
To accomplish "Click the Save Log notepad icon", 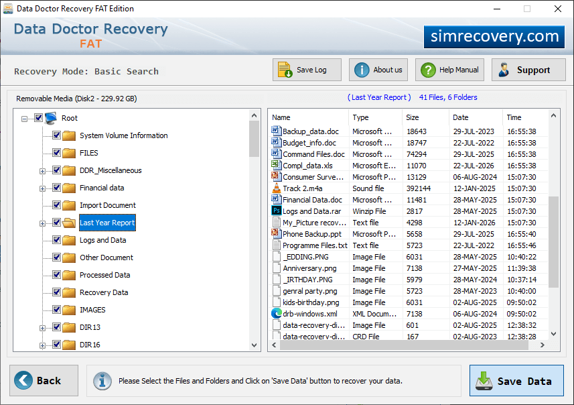I will click(285, 70).
